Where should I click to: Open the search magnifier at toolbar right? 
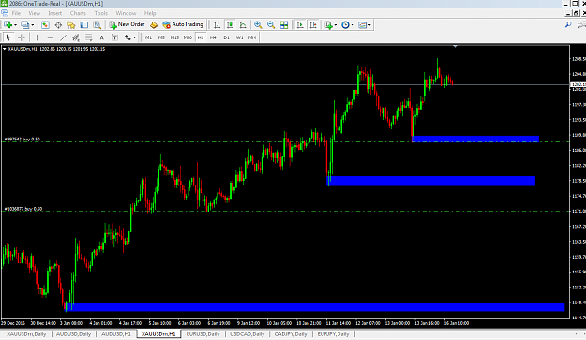click(x=568, y=25)
